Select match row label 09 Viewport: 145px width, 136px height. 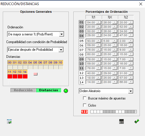(82, 59)
